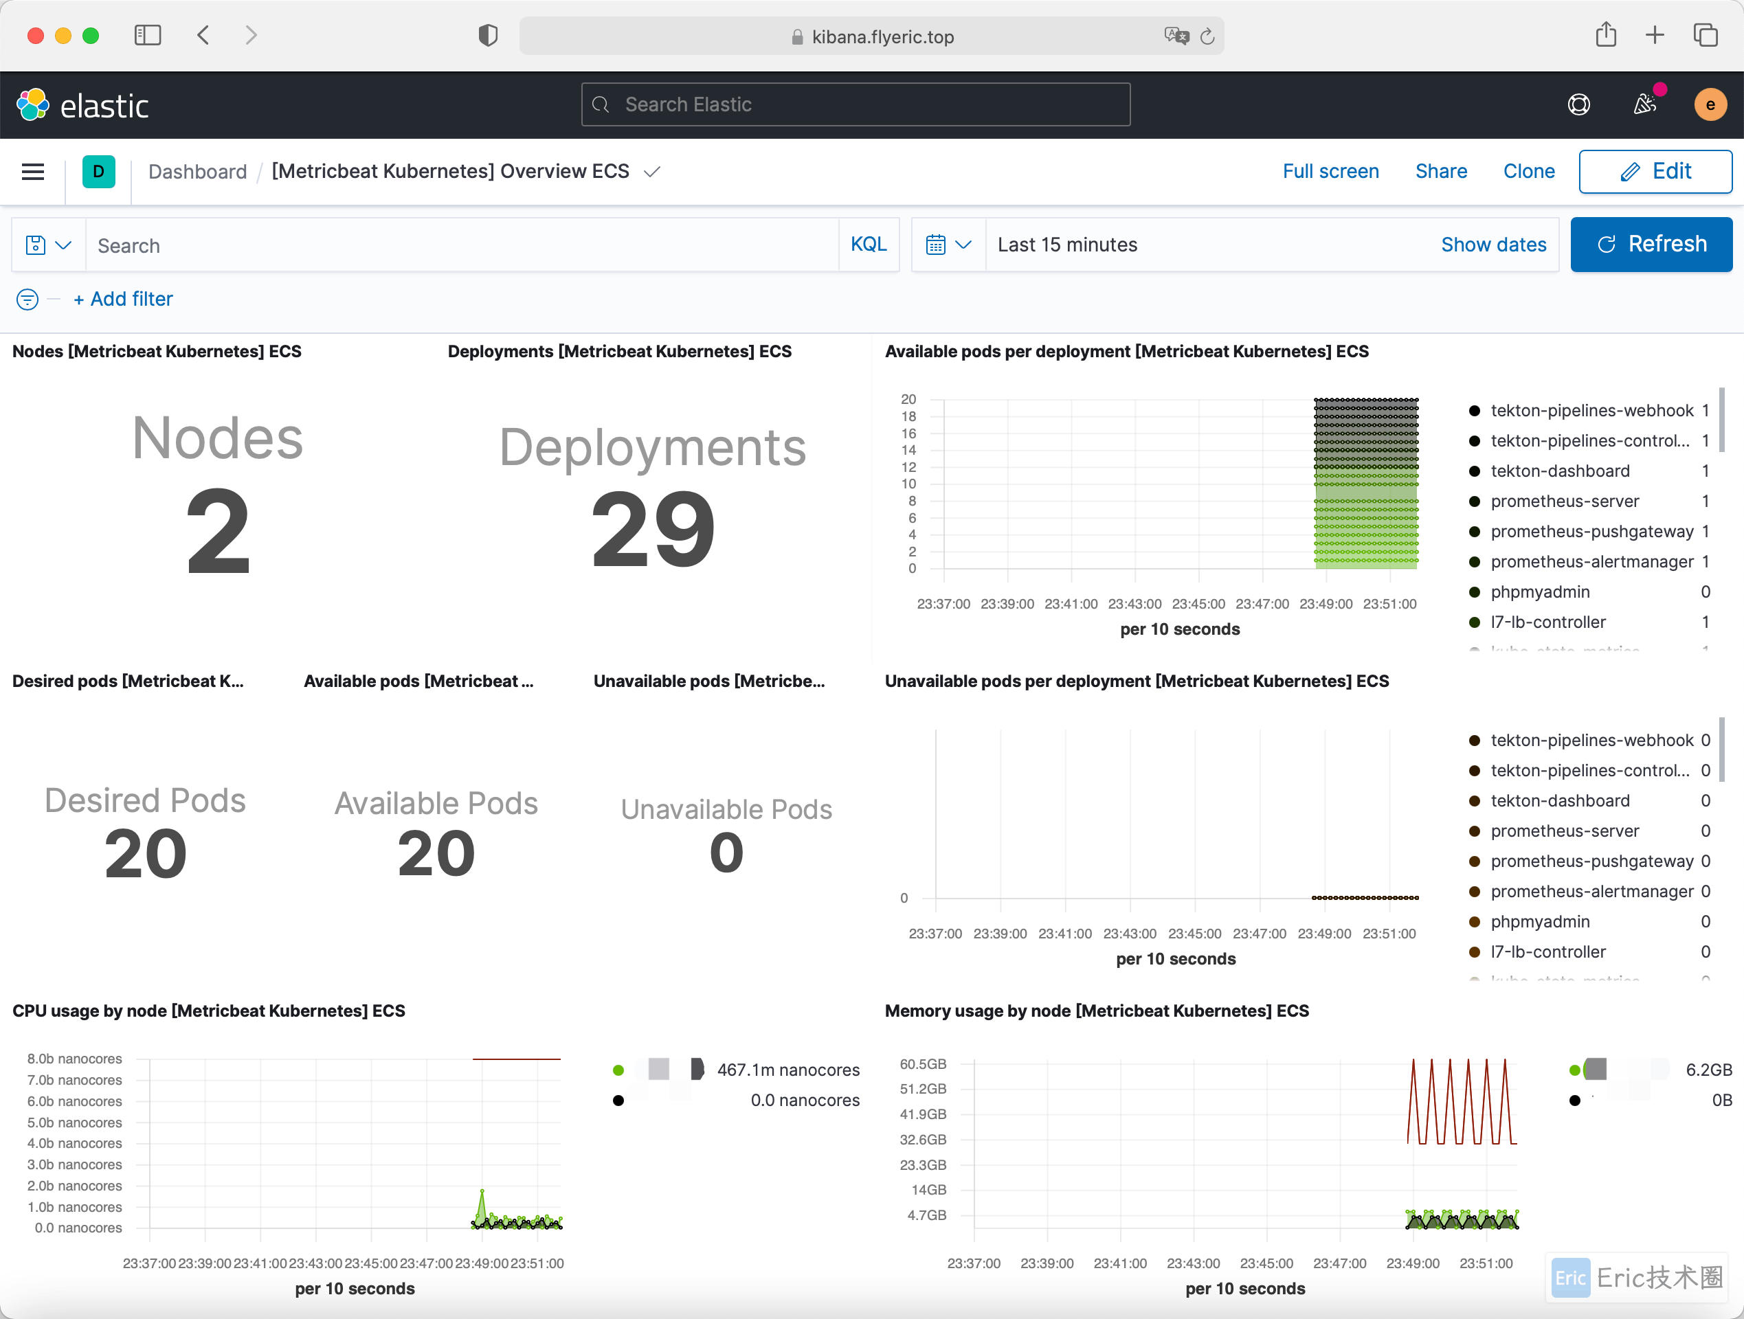Click the Edit button
Image resolution: width=1744 pixels, height=1319 pixels.
pyautogui.click(x=1655, y=171)
